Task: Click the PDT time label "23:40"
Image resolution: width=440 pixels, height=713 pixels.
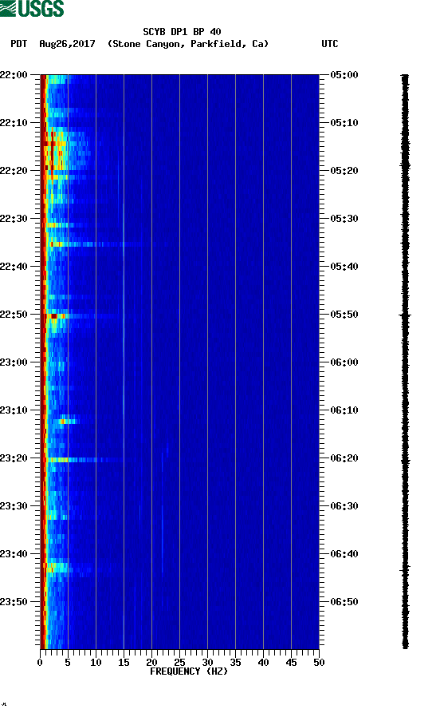Action: click(x=14, y=554)
